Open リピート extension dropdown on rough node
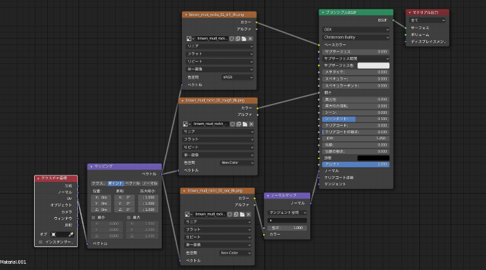486x270 pixels. click(218, 147)
